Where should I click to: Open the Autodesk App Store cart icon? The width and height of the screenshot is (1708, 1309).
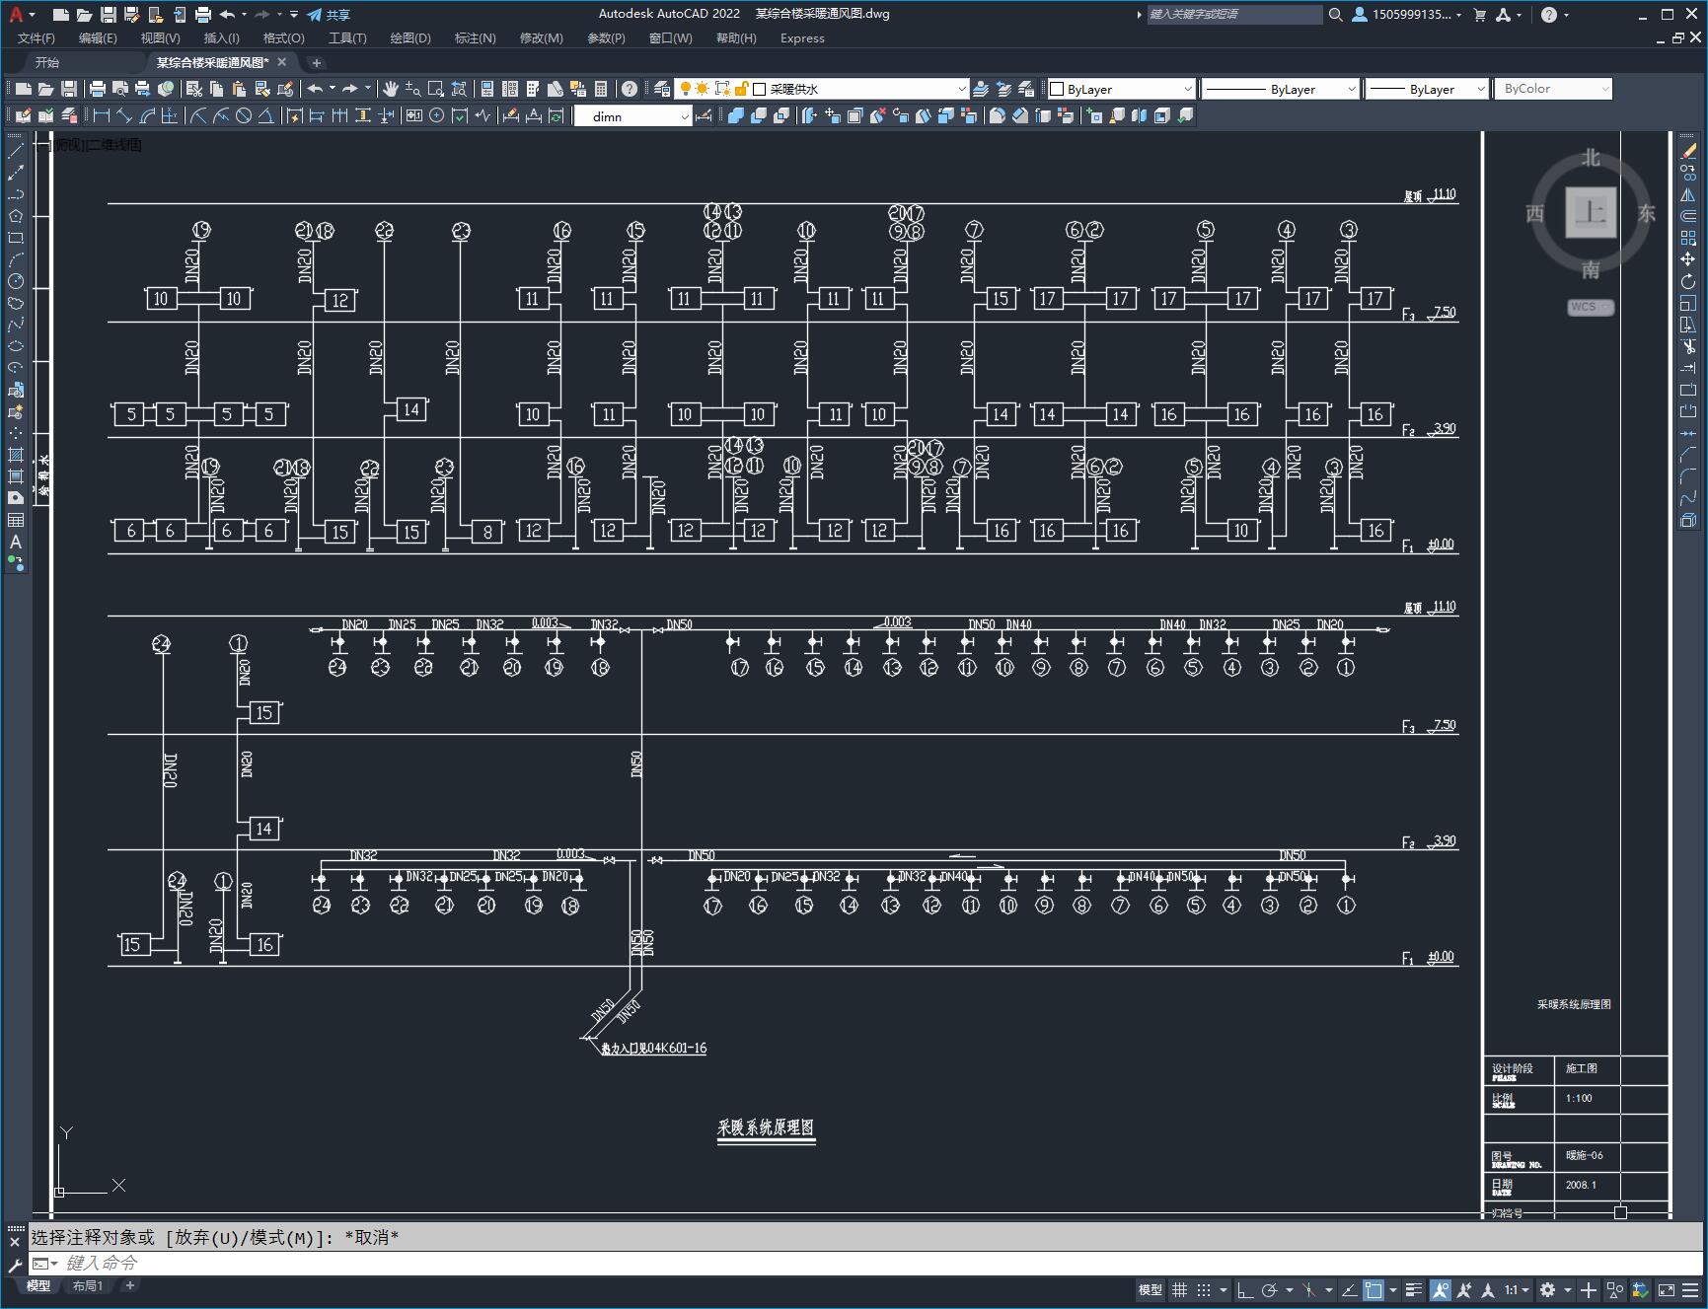(x=1479, y=15)
